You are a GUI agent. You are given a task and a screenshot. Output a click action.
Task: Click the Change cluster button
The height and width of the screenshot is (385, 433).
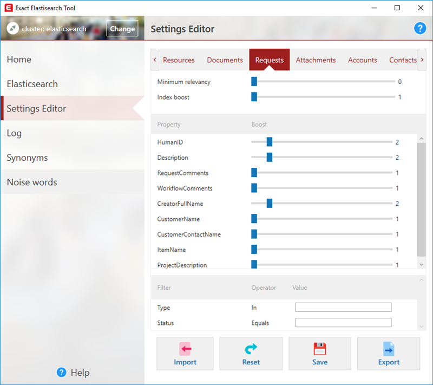point(122,29)
